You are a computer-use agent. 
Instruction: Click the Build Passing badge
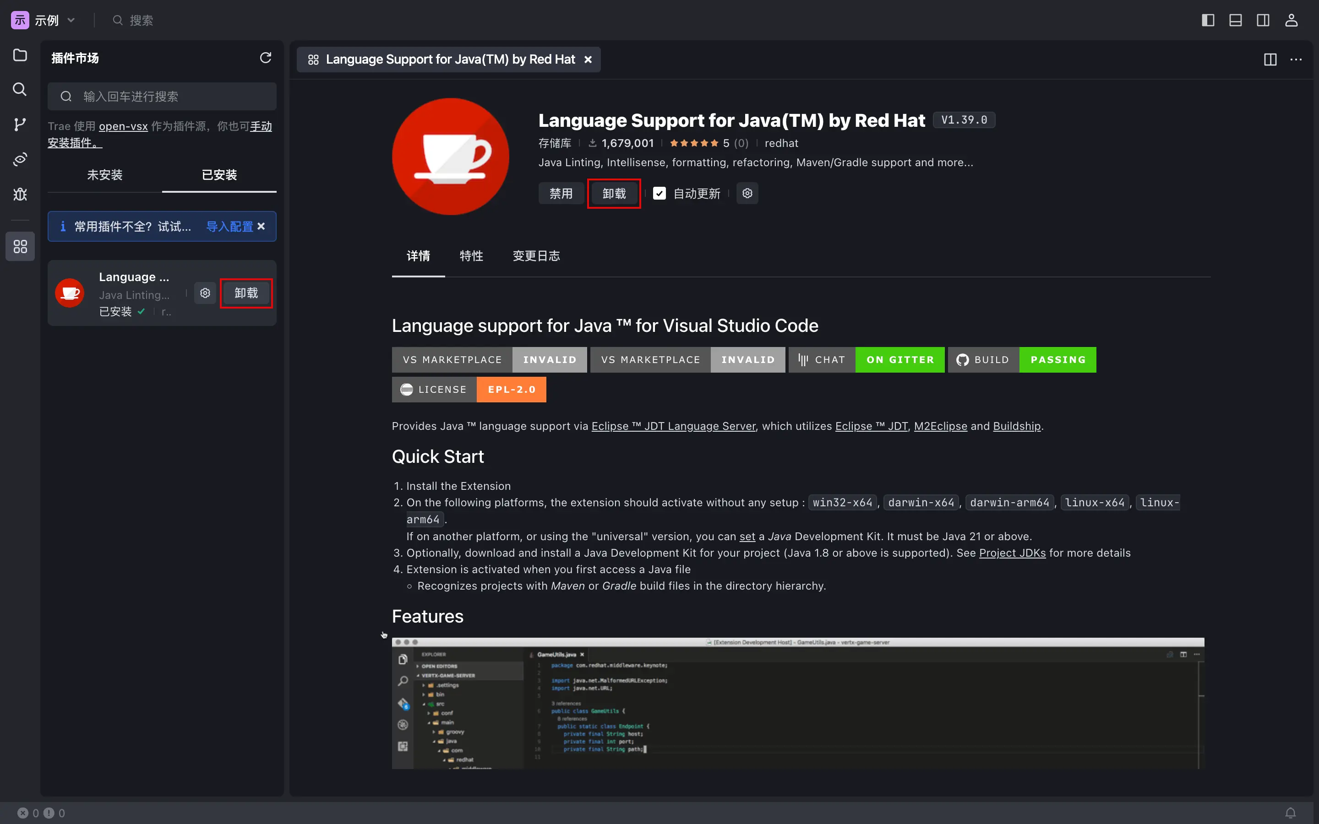(x=1022, y=360)
